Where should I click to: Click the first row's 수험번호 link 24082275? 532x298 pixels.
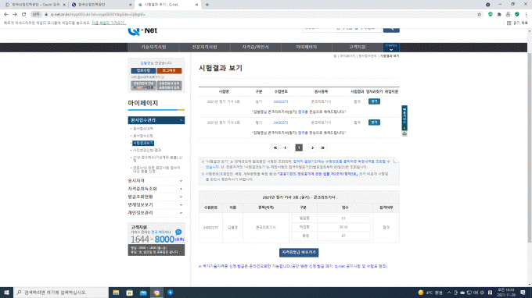(281, 101)
